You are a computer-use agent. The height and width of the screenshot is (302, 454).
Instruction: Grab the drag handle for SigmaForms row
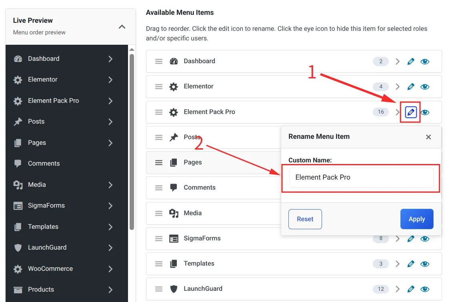tap(159, 238)
